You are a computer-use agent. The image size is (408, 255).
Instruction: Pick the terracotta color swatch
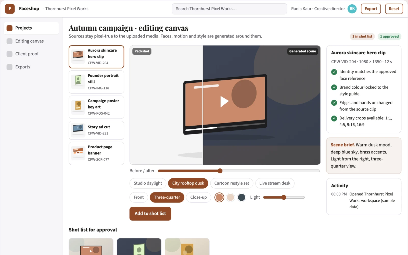pos(219,197)
